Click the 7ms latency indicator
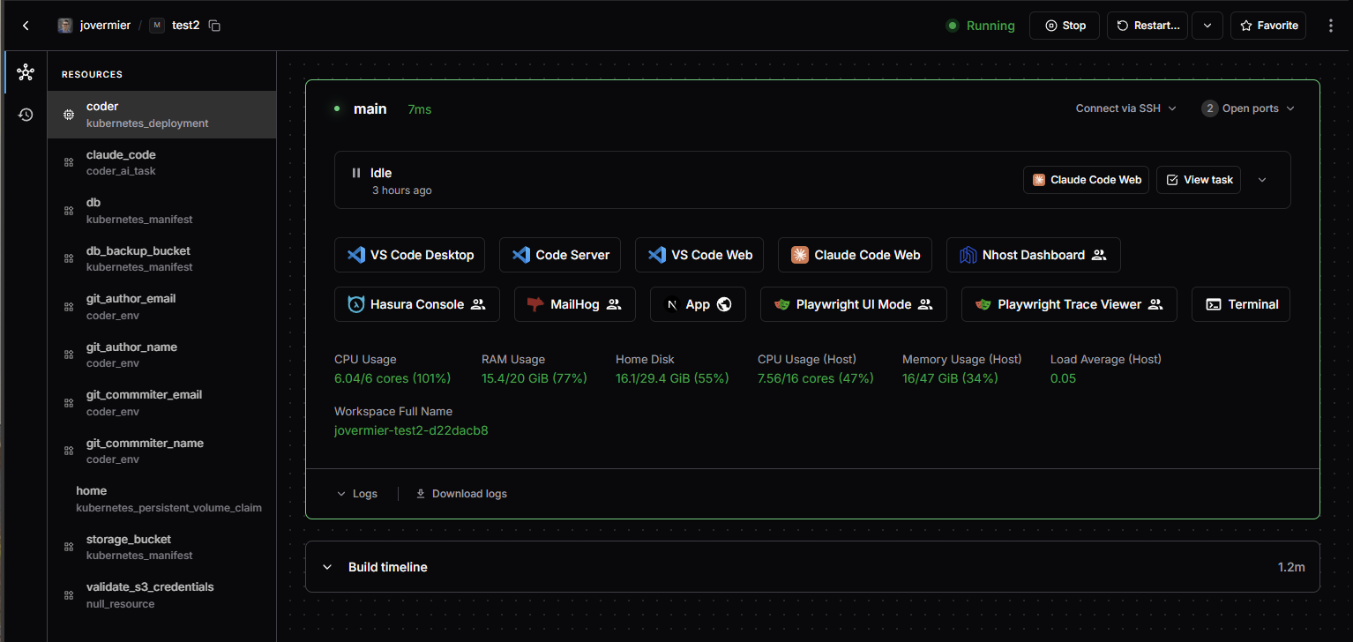The width and height of the screenshot is (1353, 642). pyautogui.click(x=420, y=109)
